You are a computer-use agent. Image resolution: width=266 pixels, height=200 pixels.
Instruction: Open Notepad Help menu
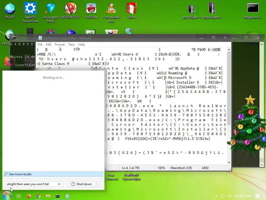(82, 44)
